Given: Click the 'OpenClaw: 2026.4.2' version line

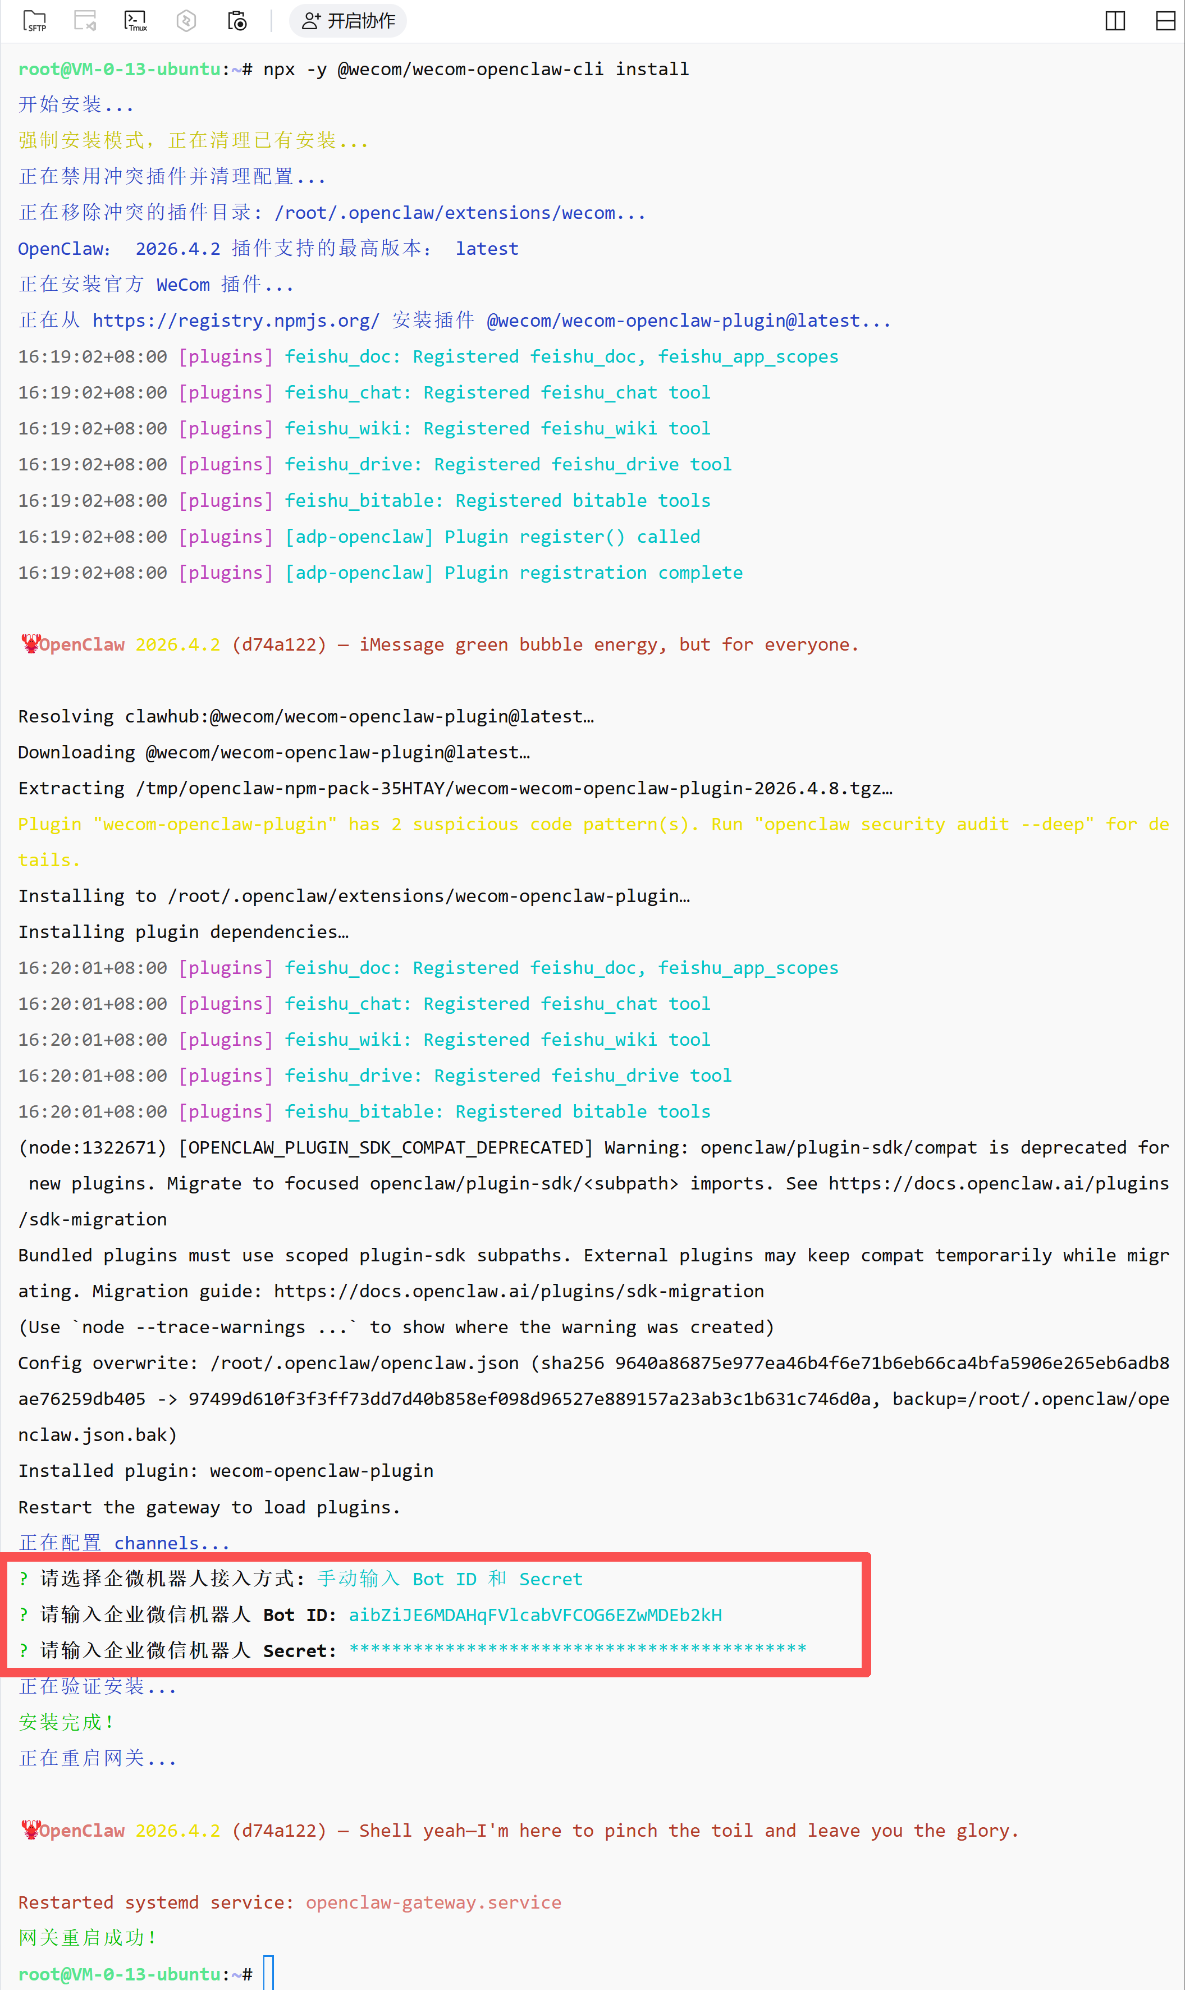Looking at the screenshot, I should coord(268,249).
